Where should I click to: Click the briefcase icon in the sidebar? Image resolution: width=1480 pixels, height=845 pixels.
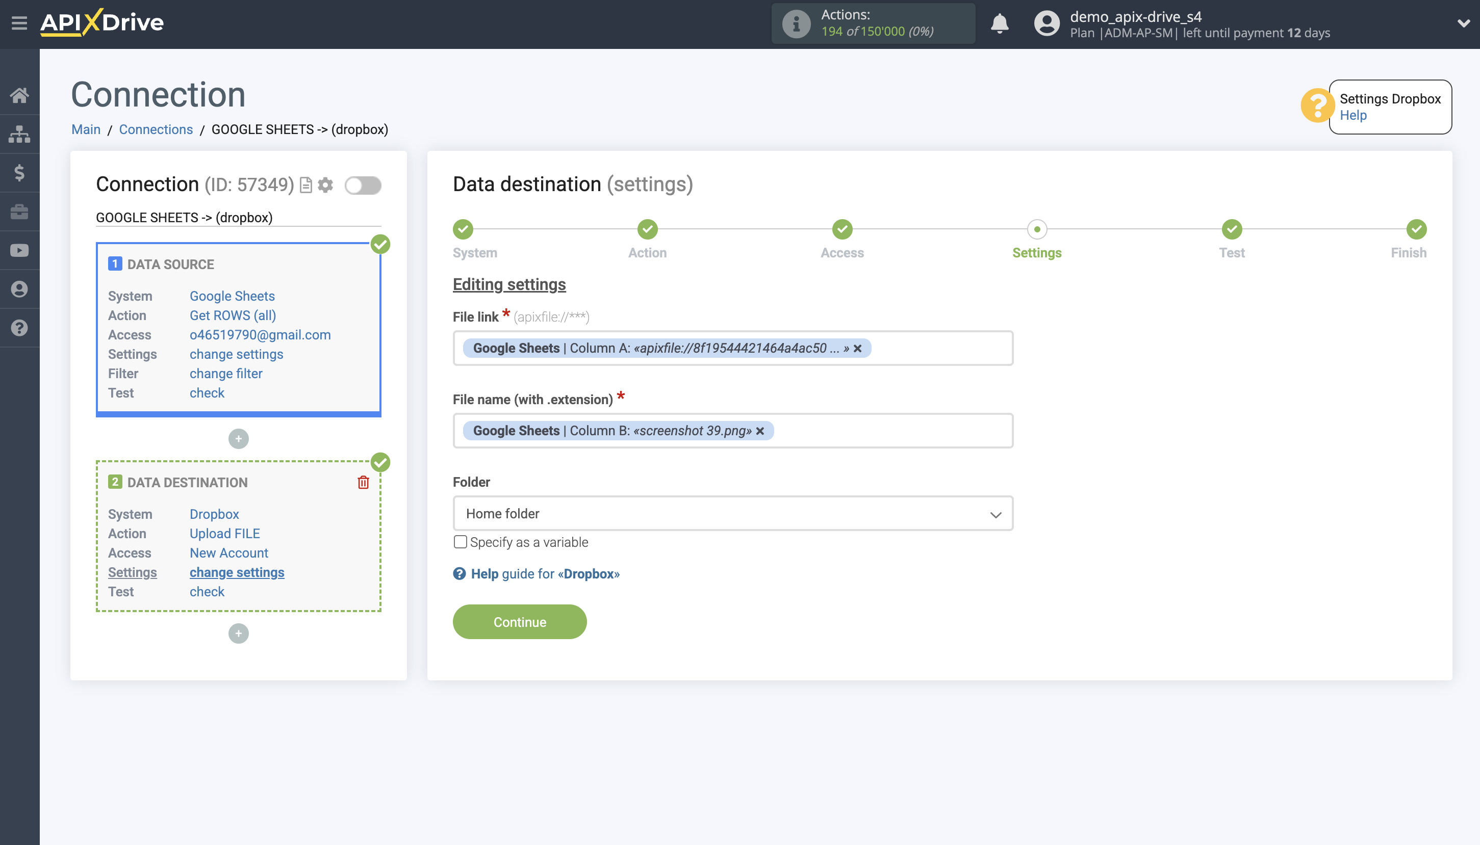[19, 211]
